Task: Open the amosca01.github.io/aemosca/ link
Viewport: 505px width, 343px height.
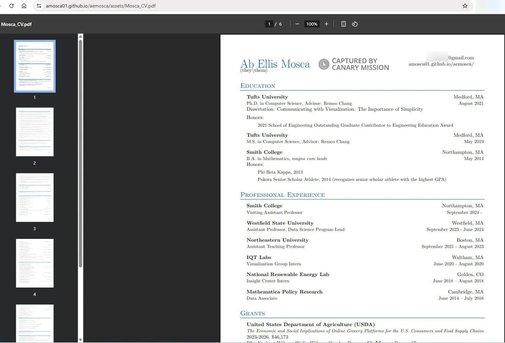Action: 441,64
